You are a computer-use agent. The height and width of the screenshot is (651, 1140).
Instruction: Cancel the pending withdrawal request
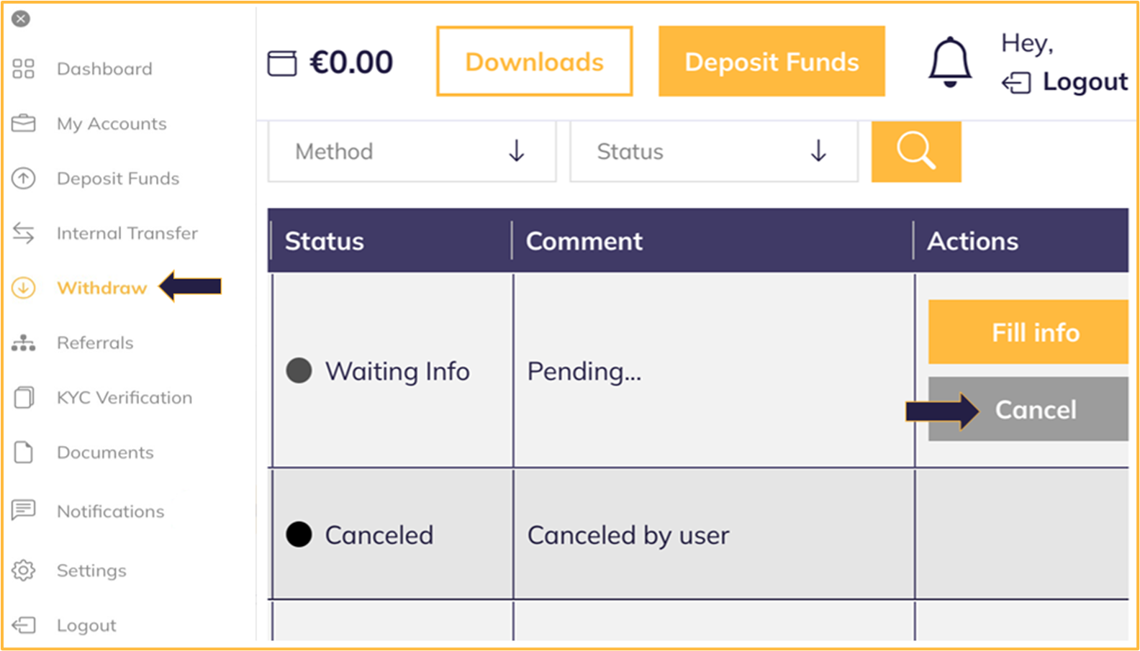(x=1035, y=409)
